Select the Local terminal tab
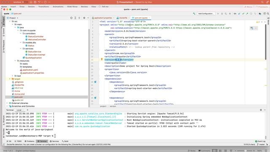The height and width of the screenshot is (152, 270). [19, 110]
